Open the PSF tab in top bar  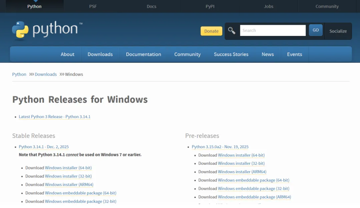pyautogui.click(x=93, y=6)
